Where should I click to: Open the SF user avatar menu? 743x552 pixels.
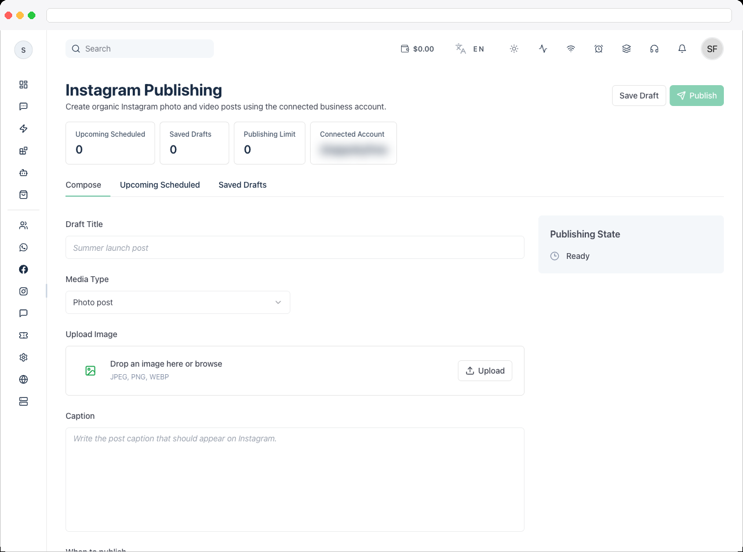pyautogui.click(x=712, y=49)
